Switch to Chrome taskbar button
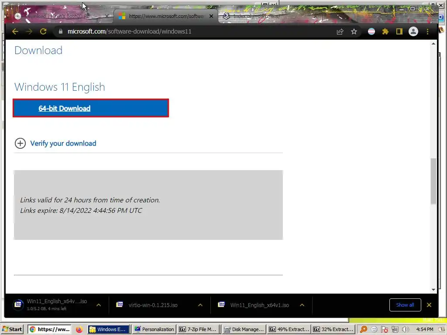 point(50,329)
